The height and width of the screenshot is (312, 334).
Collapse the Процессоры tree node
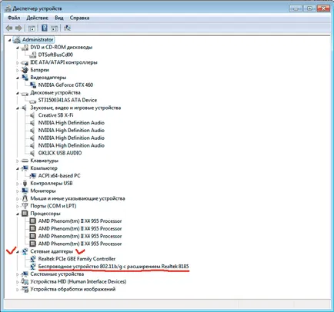pyautogui.click(x=18, y=214)
